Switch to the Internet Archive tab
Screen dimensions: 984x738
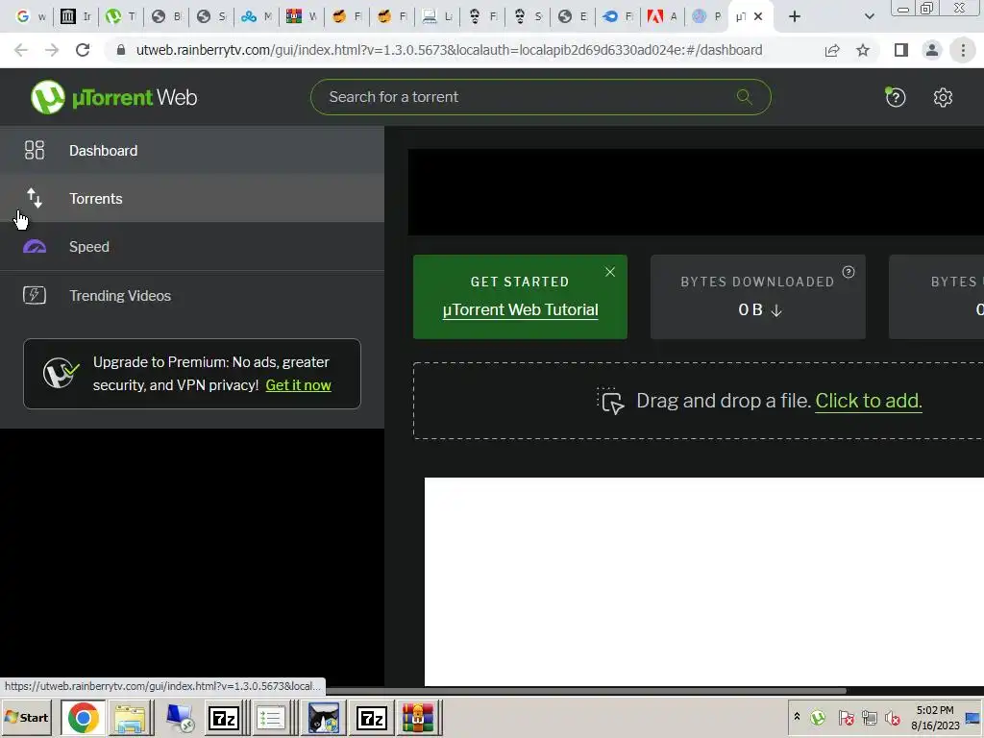point(75,16)
